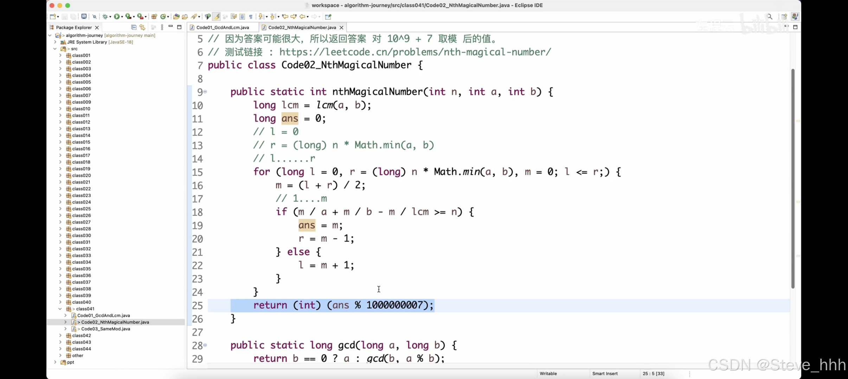The image size is (848, 379).
Task: Toggle Link with Editor in Package Explorer
Action: click(x=142, y=27)
